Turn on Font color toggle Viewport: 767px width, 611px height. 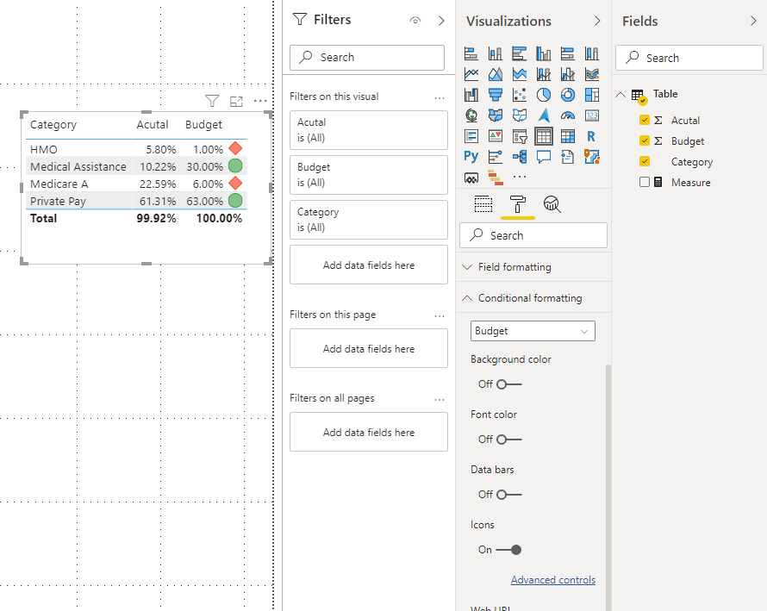point(509,440)
